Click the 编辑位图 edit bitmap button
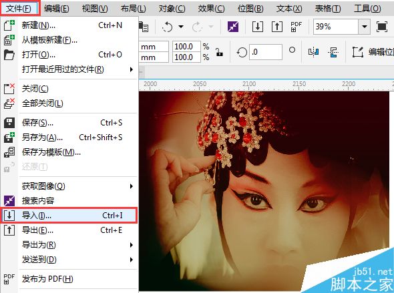Viewport: 394px width, 293px height. click(373, 52)
